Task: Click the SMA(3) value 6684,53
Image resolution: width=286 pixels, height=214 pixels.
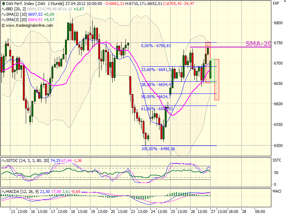Action: pyautogui.click(x=35, y=20)
